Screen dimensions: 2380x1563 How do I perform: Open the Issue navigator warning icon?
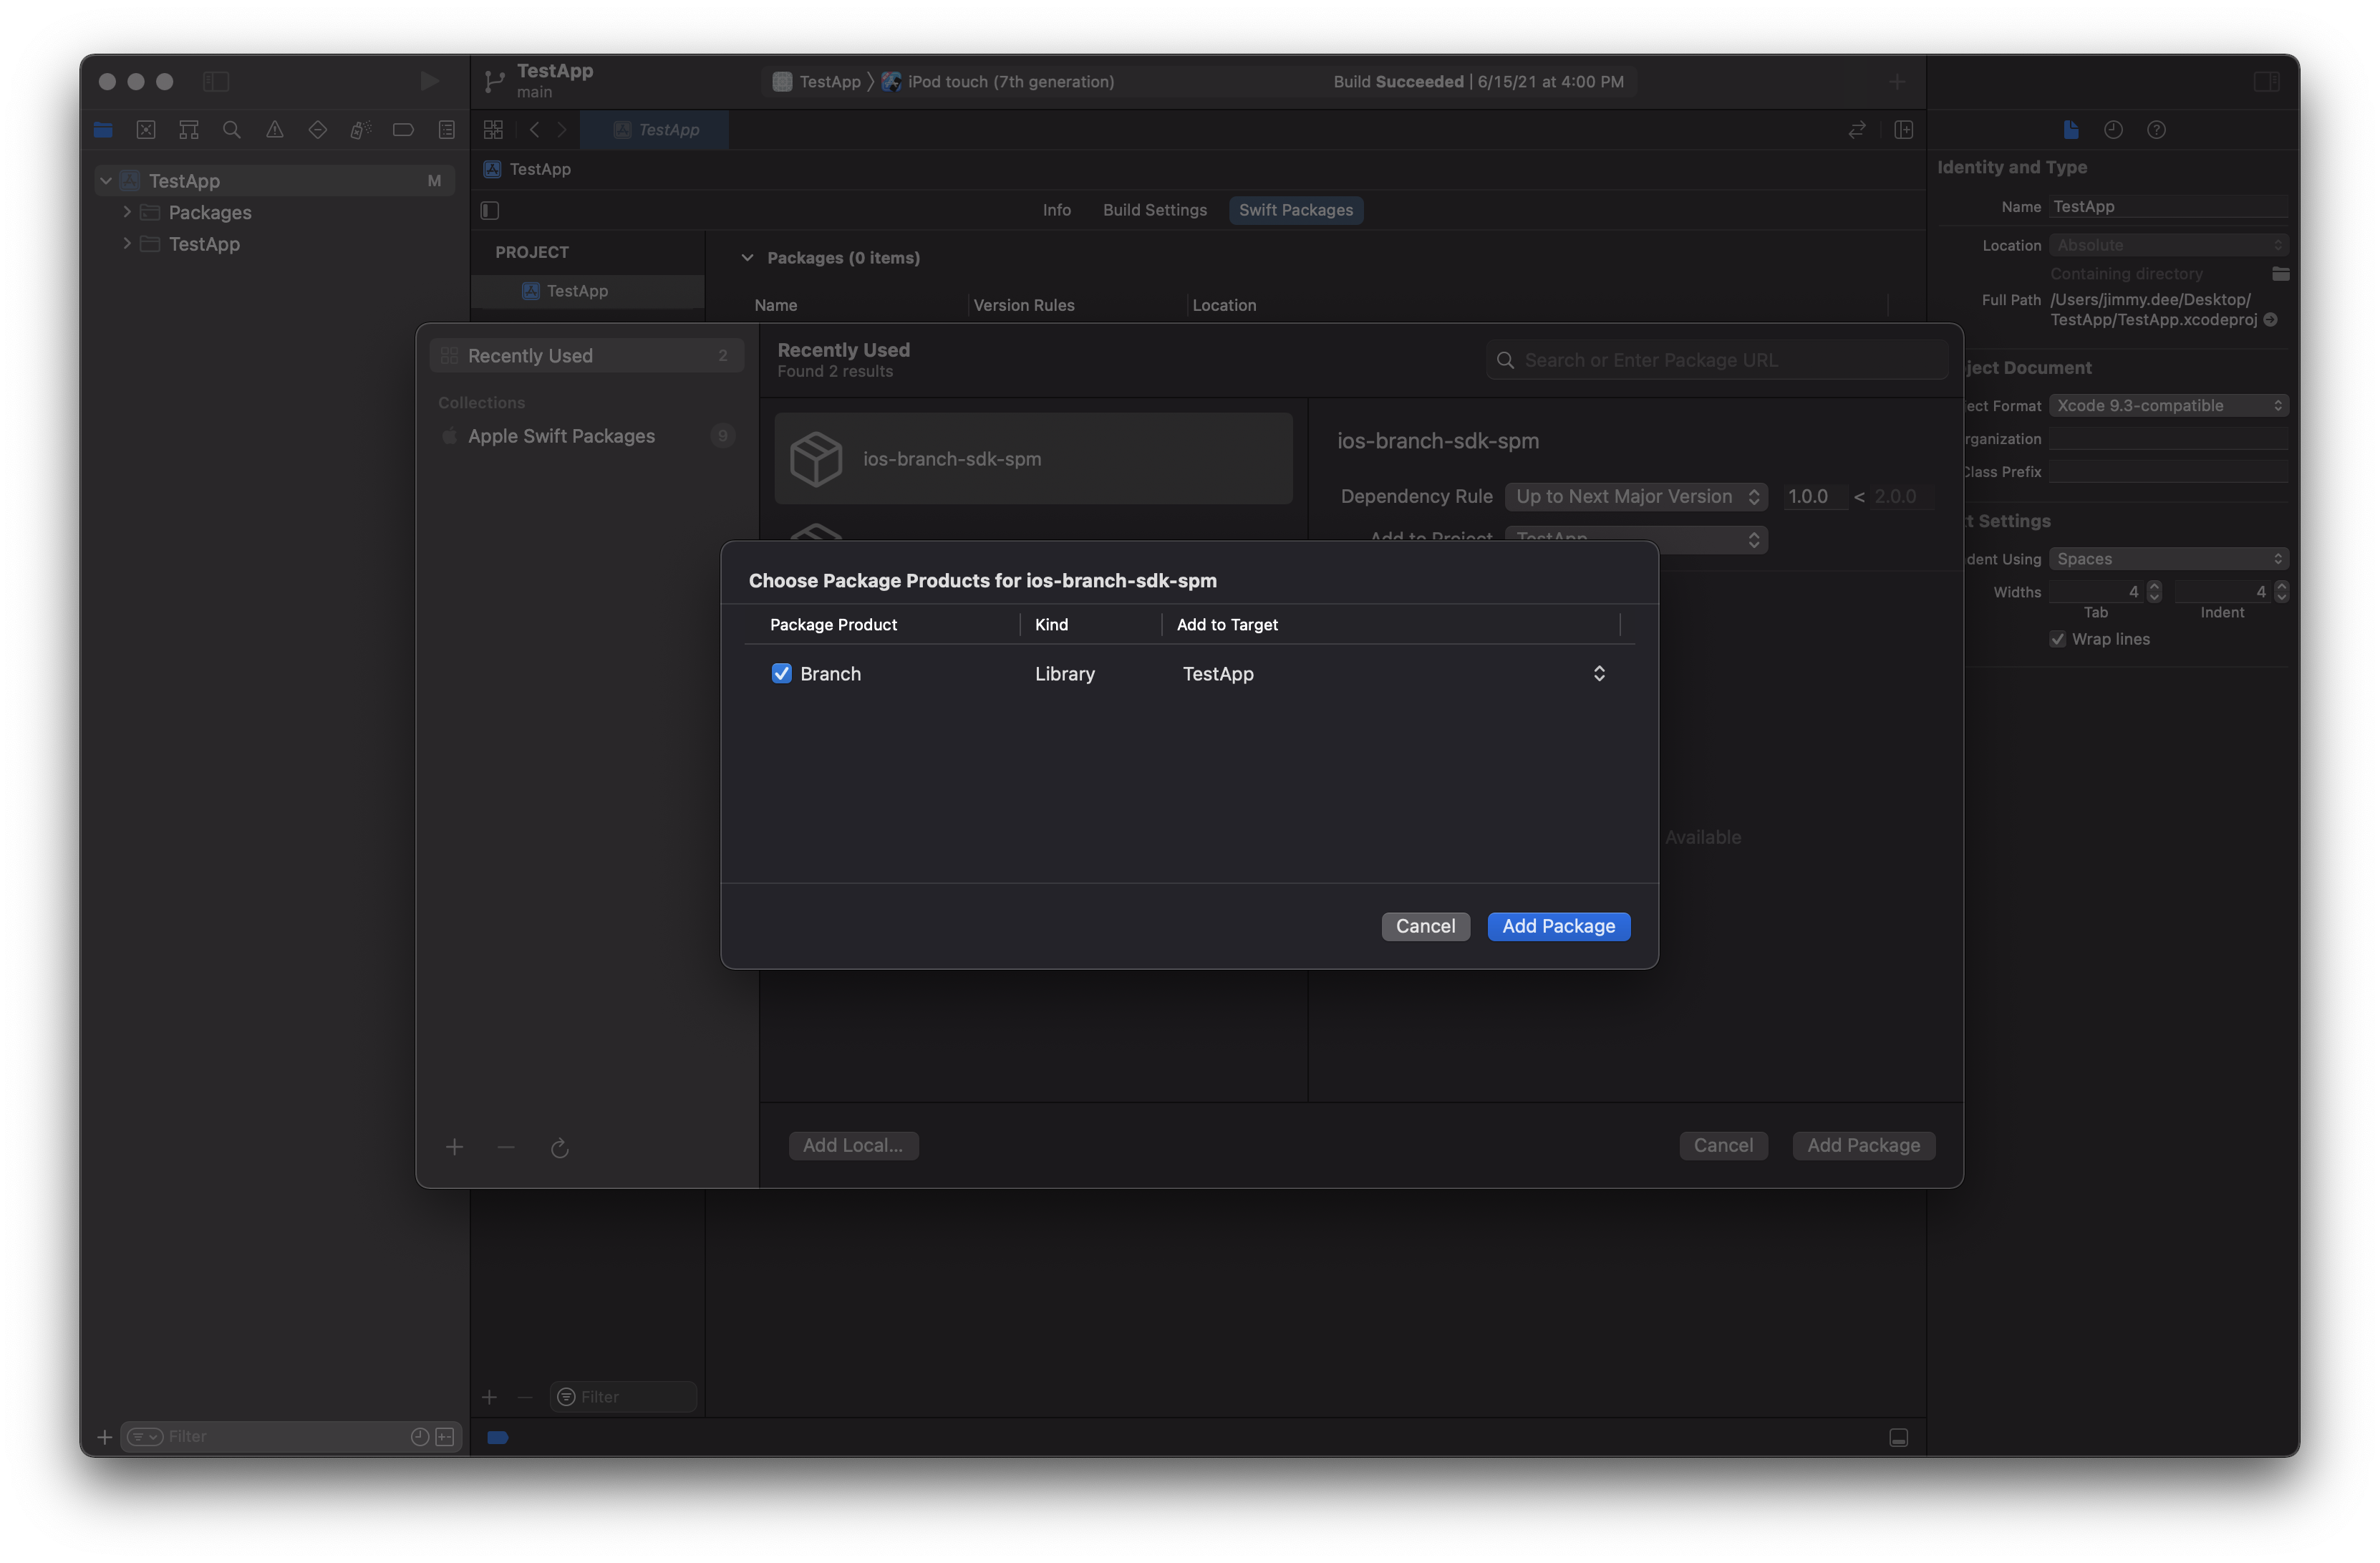pyautogui.click(x=275, y=129)
